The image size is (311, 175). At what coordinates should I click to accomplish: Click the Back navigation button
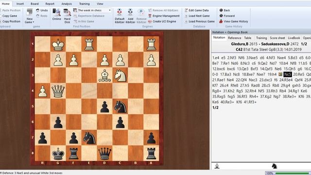[x=225, y=10]
